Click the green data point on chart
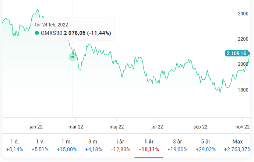254x162 pixels. (x=73, y=57)
